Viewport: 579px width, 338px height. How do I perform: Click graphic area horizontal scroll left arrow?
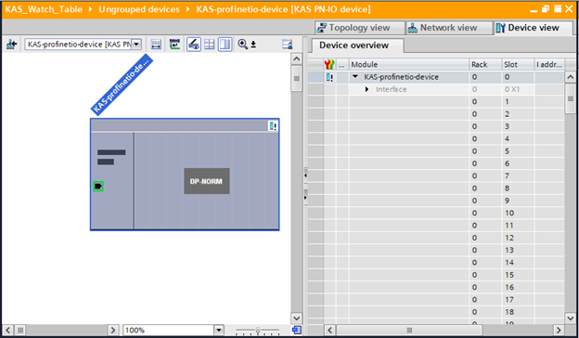[x=8, y=330]
